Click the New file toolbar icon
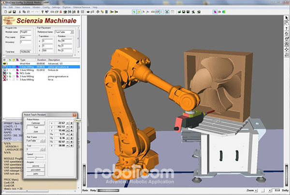 [6, 12]
